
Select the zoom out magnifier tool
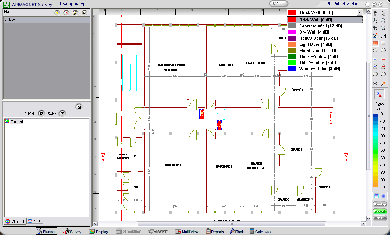tap(383, 21)
